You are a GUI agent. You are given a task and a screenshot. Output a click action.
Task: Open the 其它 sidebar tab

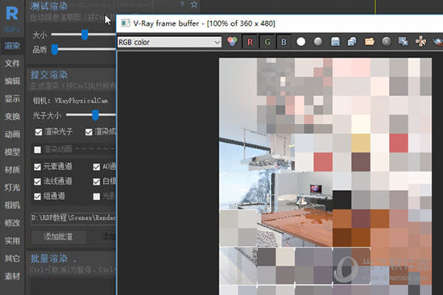[12, 259]
